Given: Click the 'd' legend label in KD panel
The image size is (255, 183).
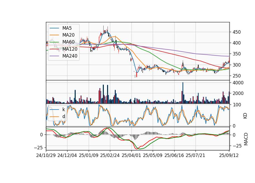Looking at the screenshot, I should click(63, 116).
